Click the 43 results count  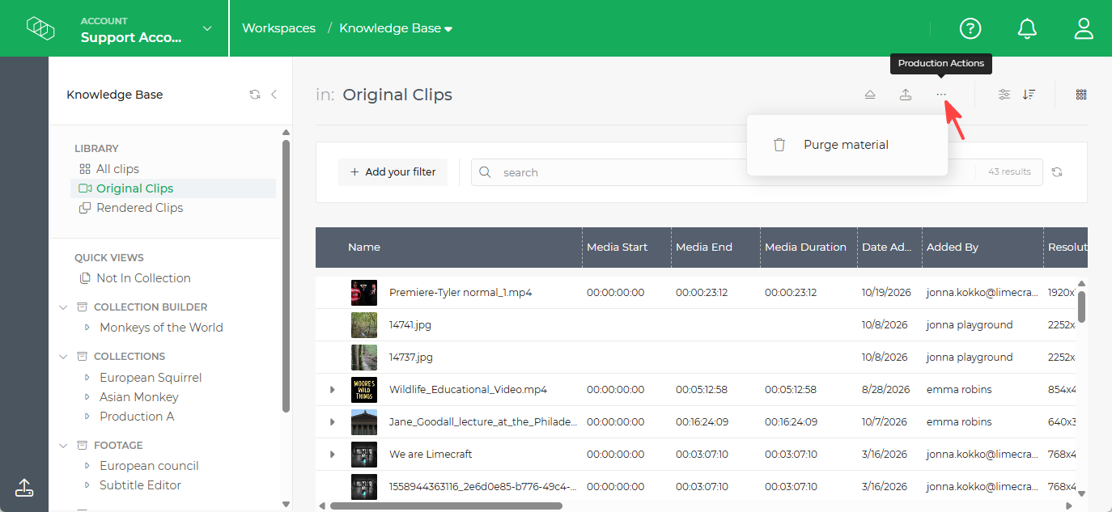coord(1010,172)
